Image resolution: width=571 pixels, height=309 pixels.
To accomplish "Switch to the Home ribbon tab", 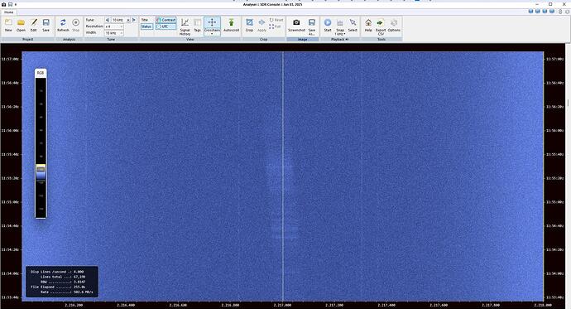I will [x=9, y=12].
